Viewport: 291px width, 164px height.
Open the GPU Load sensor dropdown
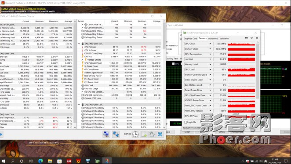point(210,69)
